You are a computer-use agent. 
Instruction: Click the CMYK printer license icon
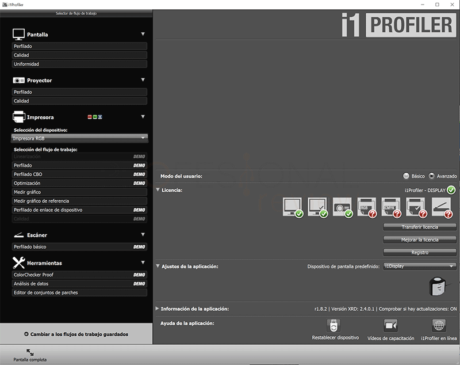392,208
